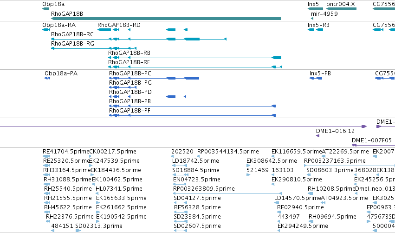This screenshot has height=233, width=395.
Task: Click the Obp18a-PA protein label
Action: click(x=61, y=73)
